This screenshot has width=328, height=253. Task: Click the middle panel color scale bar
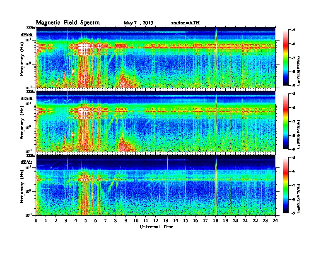click(286, 121)
